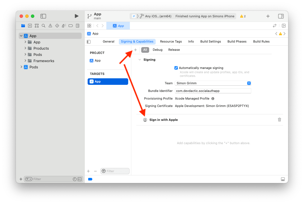This screenshot has height=204, width=304.
Task: Click the Run button in the toolbar
Action: point(77,16)
